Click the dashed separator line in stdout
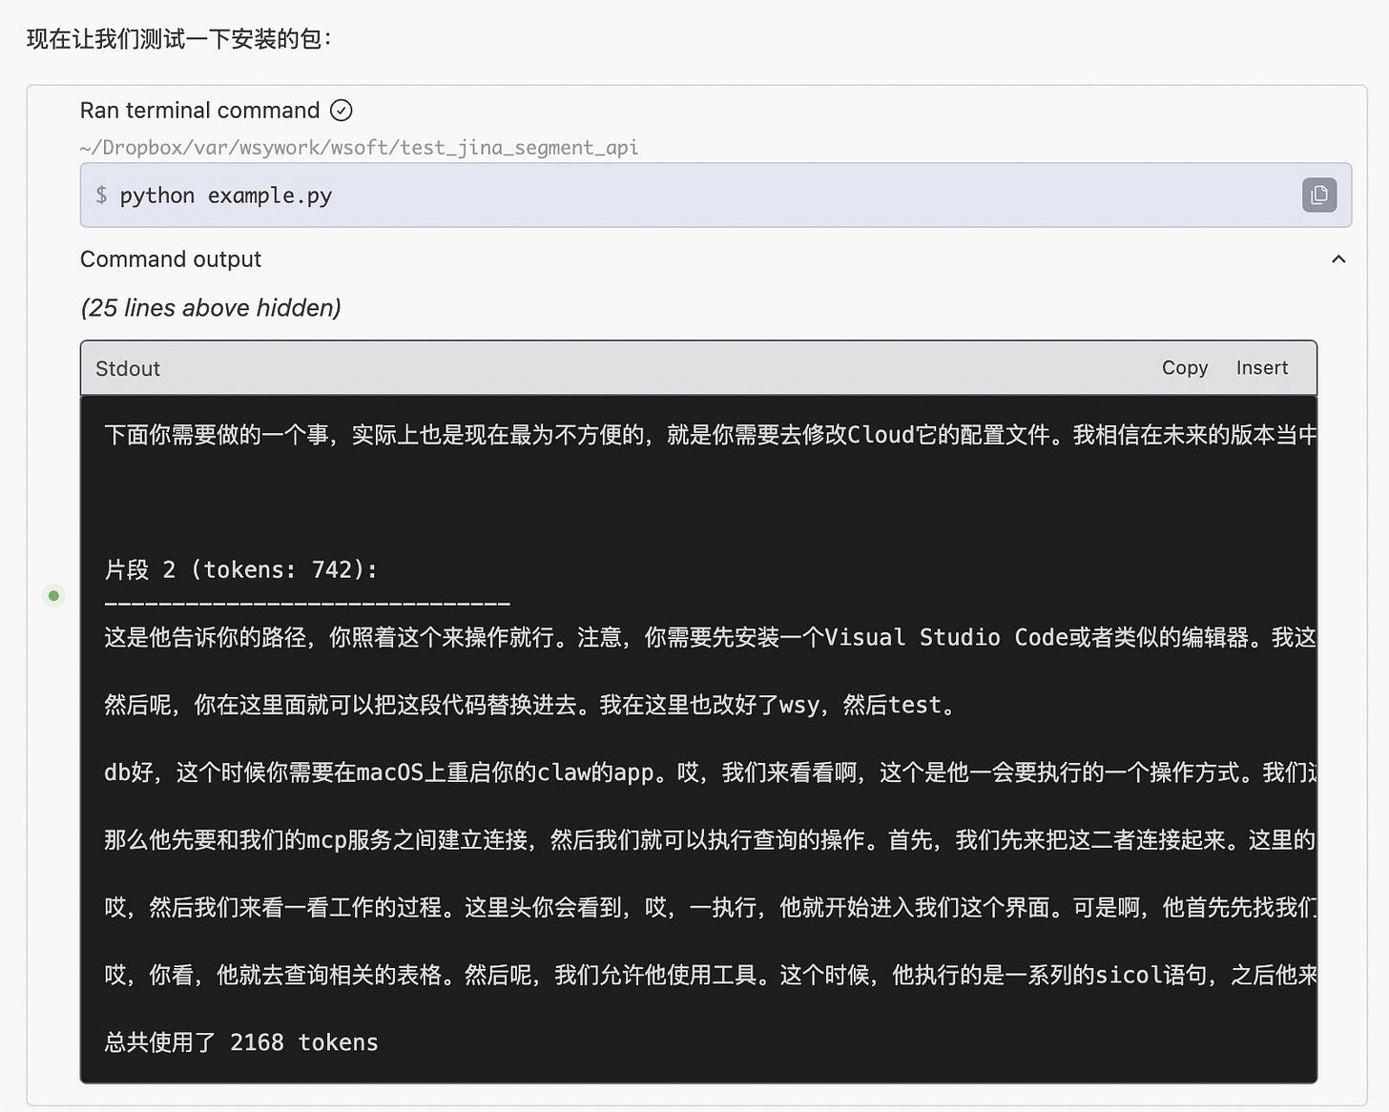The width and height of the screenshot is (1389, 1112). point(305,601)
